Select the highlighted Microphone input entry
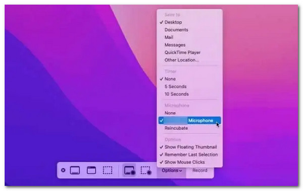The height and width of the screenshot is (191, 303). [190, 120]
